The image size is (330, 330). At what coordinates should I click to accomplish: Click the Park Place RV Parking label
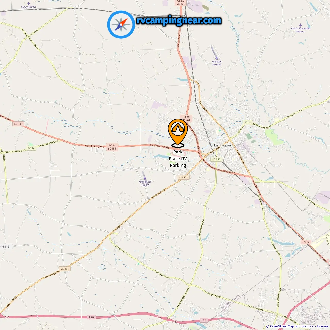(x=178, y=159)
